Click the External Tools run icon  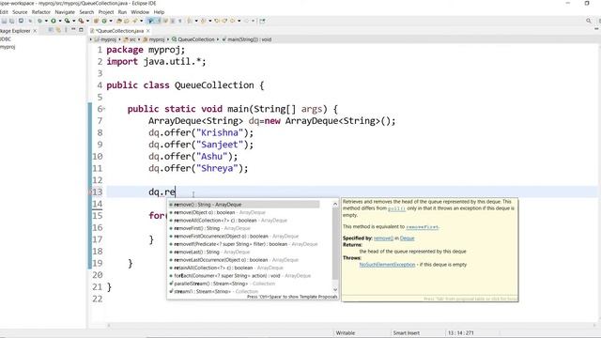(x=81, y=21)
